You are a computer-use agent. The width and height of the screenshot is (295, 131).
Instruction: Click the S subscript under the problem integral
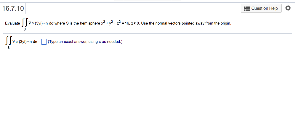pos(25,30)
